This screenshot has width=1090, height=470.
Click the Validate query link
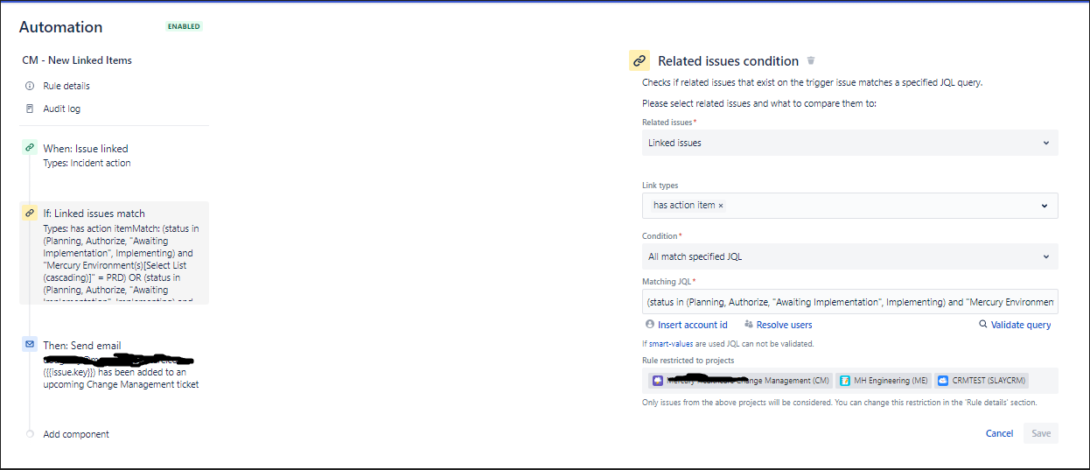(1021, 325)
